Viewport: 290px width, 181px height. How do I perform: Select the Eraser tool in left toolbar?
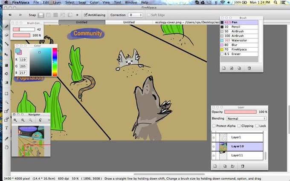[6, 35]
